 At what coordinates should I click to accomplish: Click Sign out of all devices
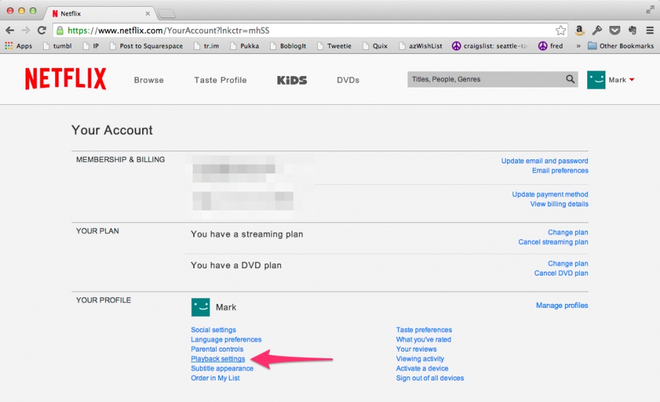click(x=430, y=378)
